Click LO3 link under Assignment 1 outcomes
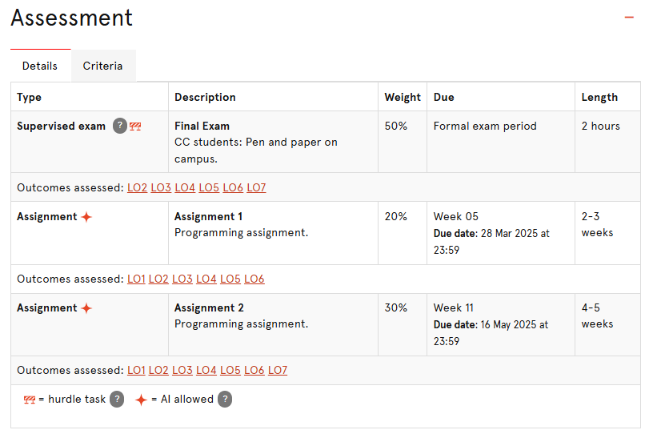 point(182,279)
